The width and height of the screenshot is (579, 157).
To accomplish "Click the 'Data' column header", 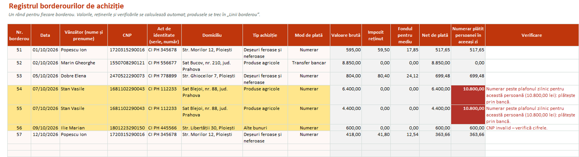I will (45, 35).
